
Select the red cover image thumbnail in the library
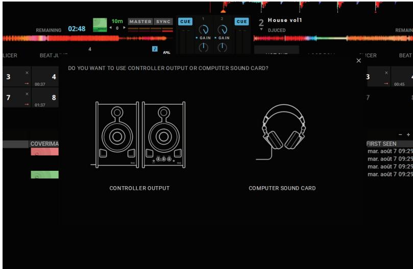pyautogui.click(x=45, y=152)
